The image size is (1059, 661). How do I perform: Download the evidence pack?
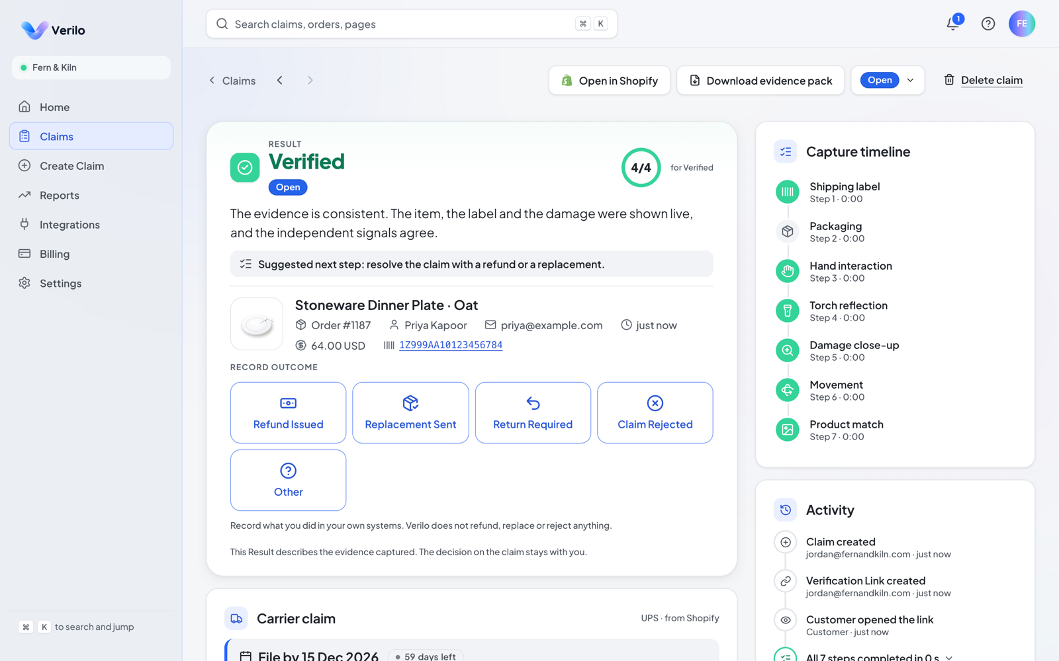tap(760, 80)
